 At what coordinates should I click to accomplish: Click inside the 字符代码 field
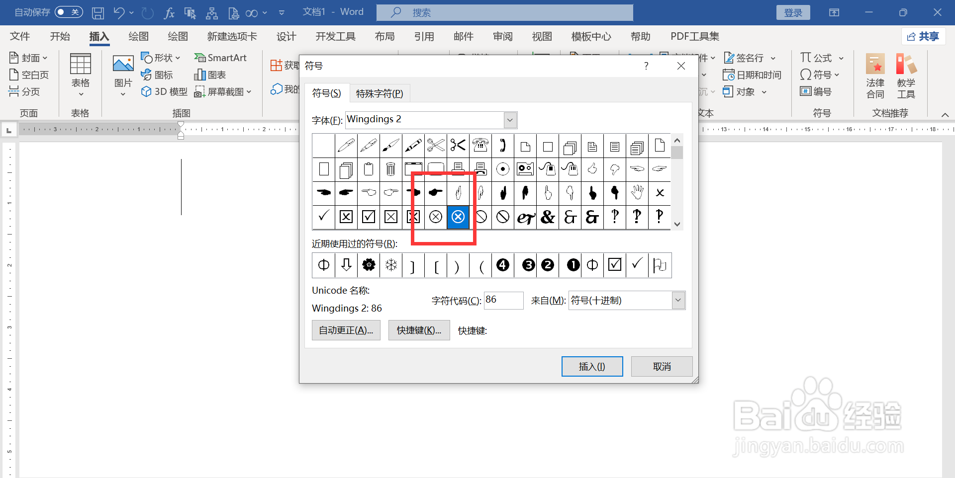[x=503, y=300]
